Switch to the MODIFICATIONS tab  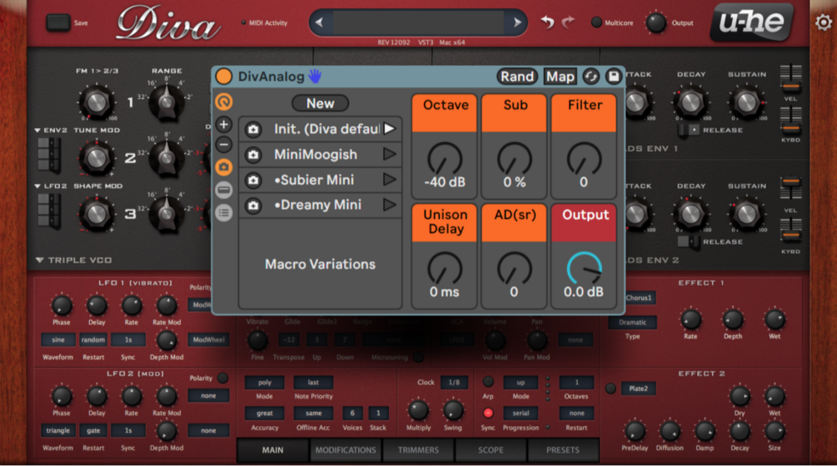[346, 450]
